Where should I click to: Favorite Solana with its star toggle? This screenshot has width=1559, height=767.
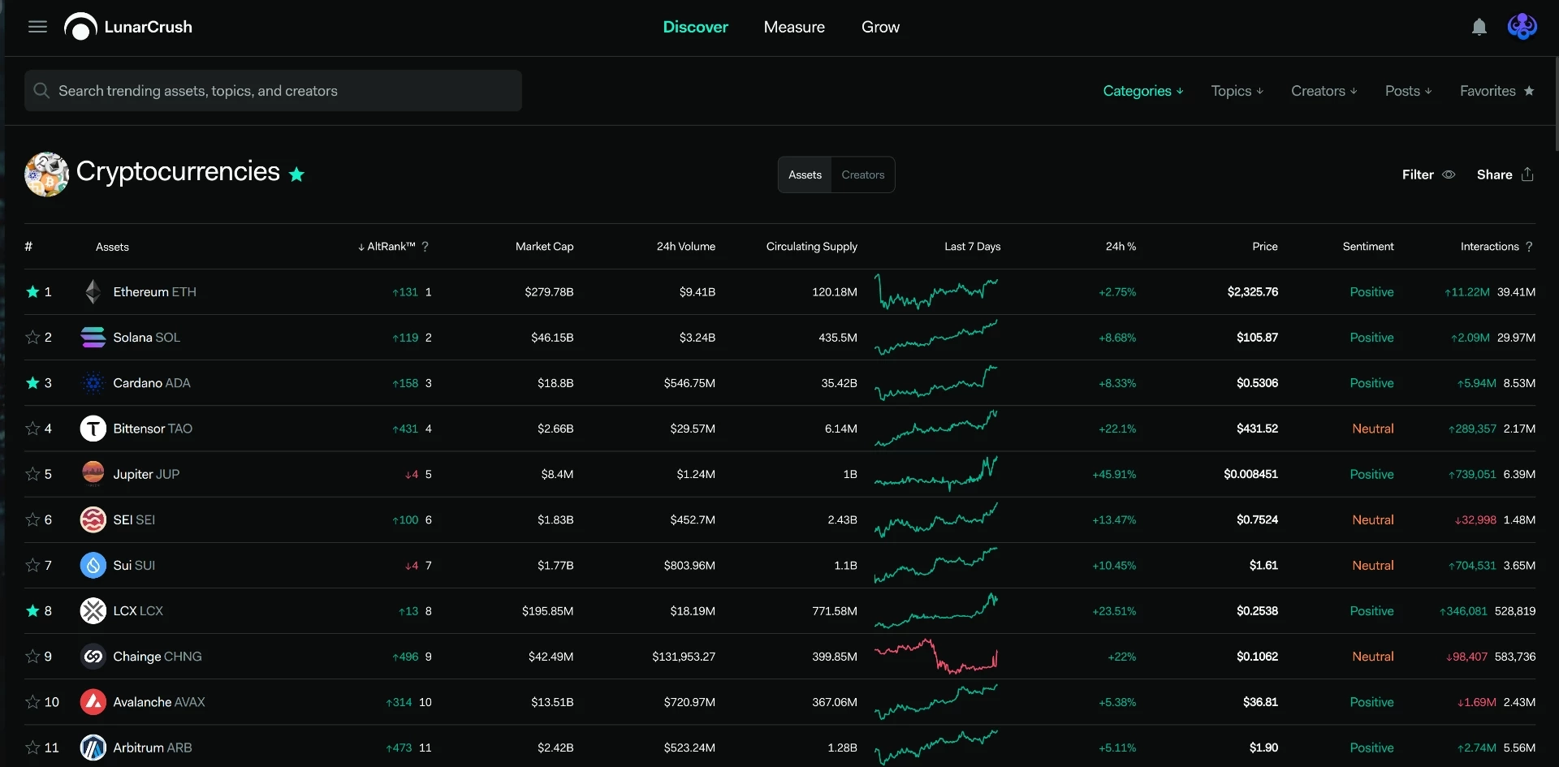pos(32,338)
